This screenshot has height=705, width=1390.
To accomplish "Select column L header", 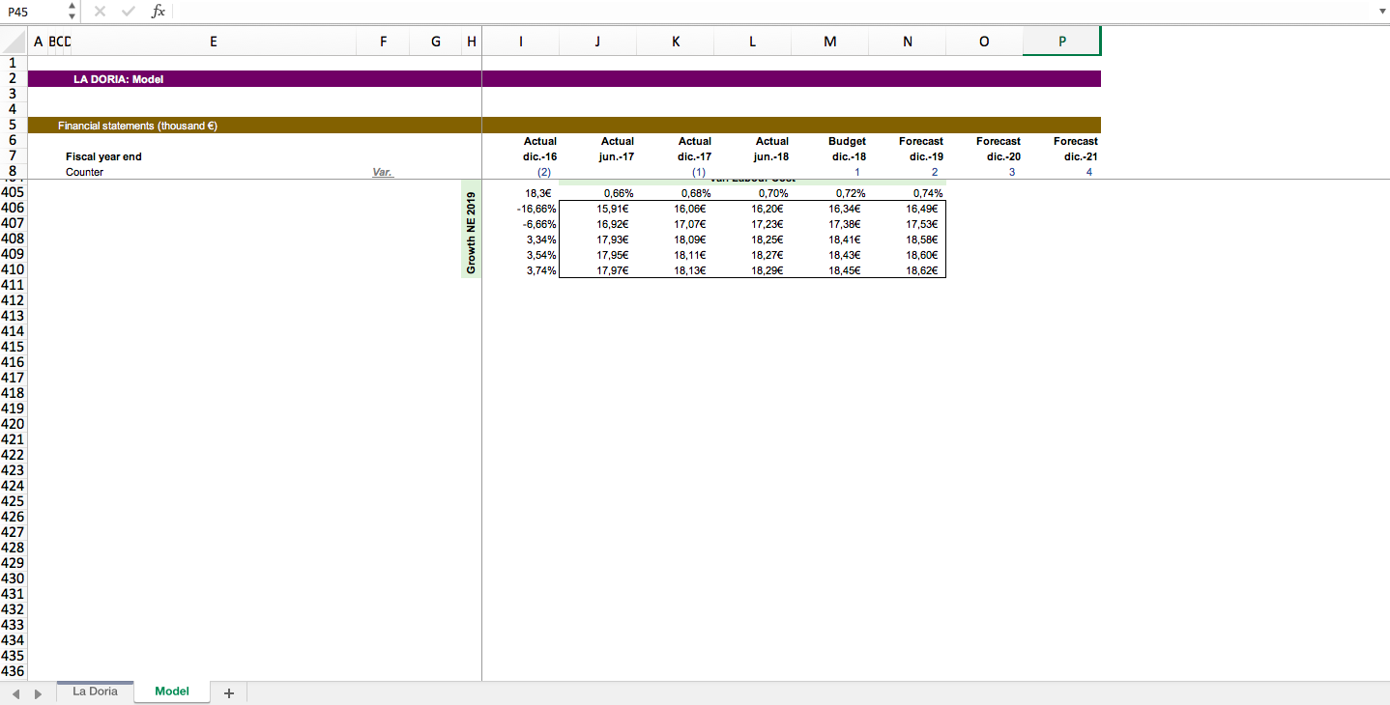I will tap(752, 42).
